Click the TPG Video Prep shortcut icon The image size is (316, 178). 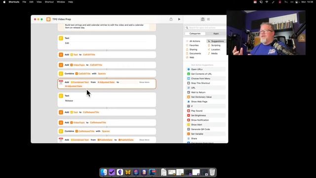tap(48, 19)
